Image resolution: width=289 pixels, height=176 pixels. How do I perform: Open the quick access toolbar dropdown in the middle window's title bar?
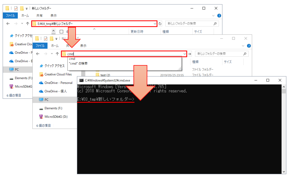tap(56, 39)
